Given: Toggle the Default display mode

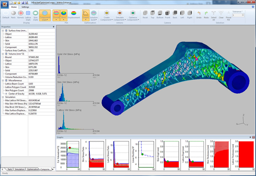Looking at the screenshot, I should click(x=6, y=15).
